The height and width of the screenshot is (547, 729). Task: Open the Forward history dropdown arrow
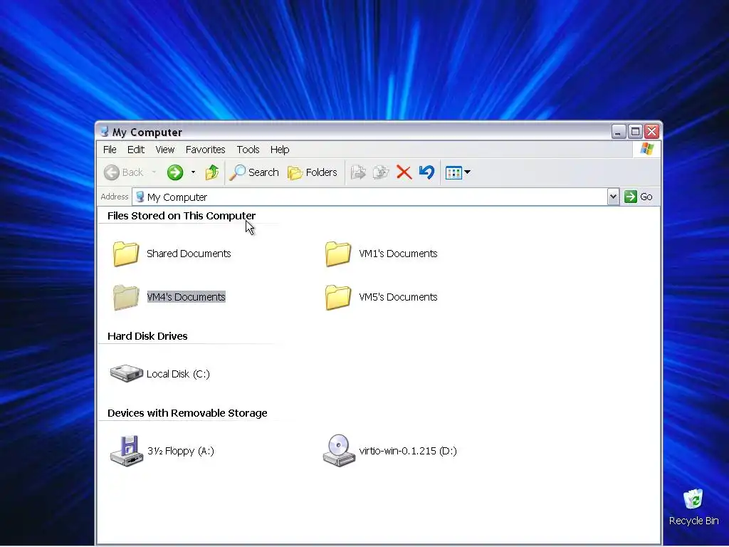tap(193, 172)
